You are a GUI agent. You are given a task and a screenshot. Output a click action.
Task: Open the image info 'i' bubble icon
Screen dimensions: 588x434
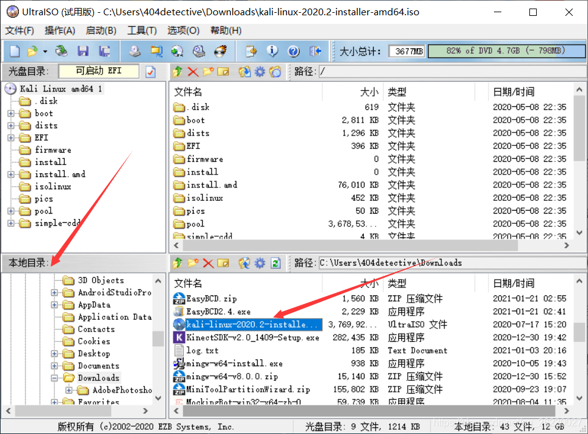(x=272, y=51)
